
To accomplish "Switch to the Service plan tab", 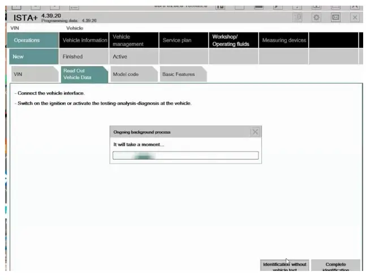I will click(x=184, y=40).
